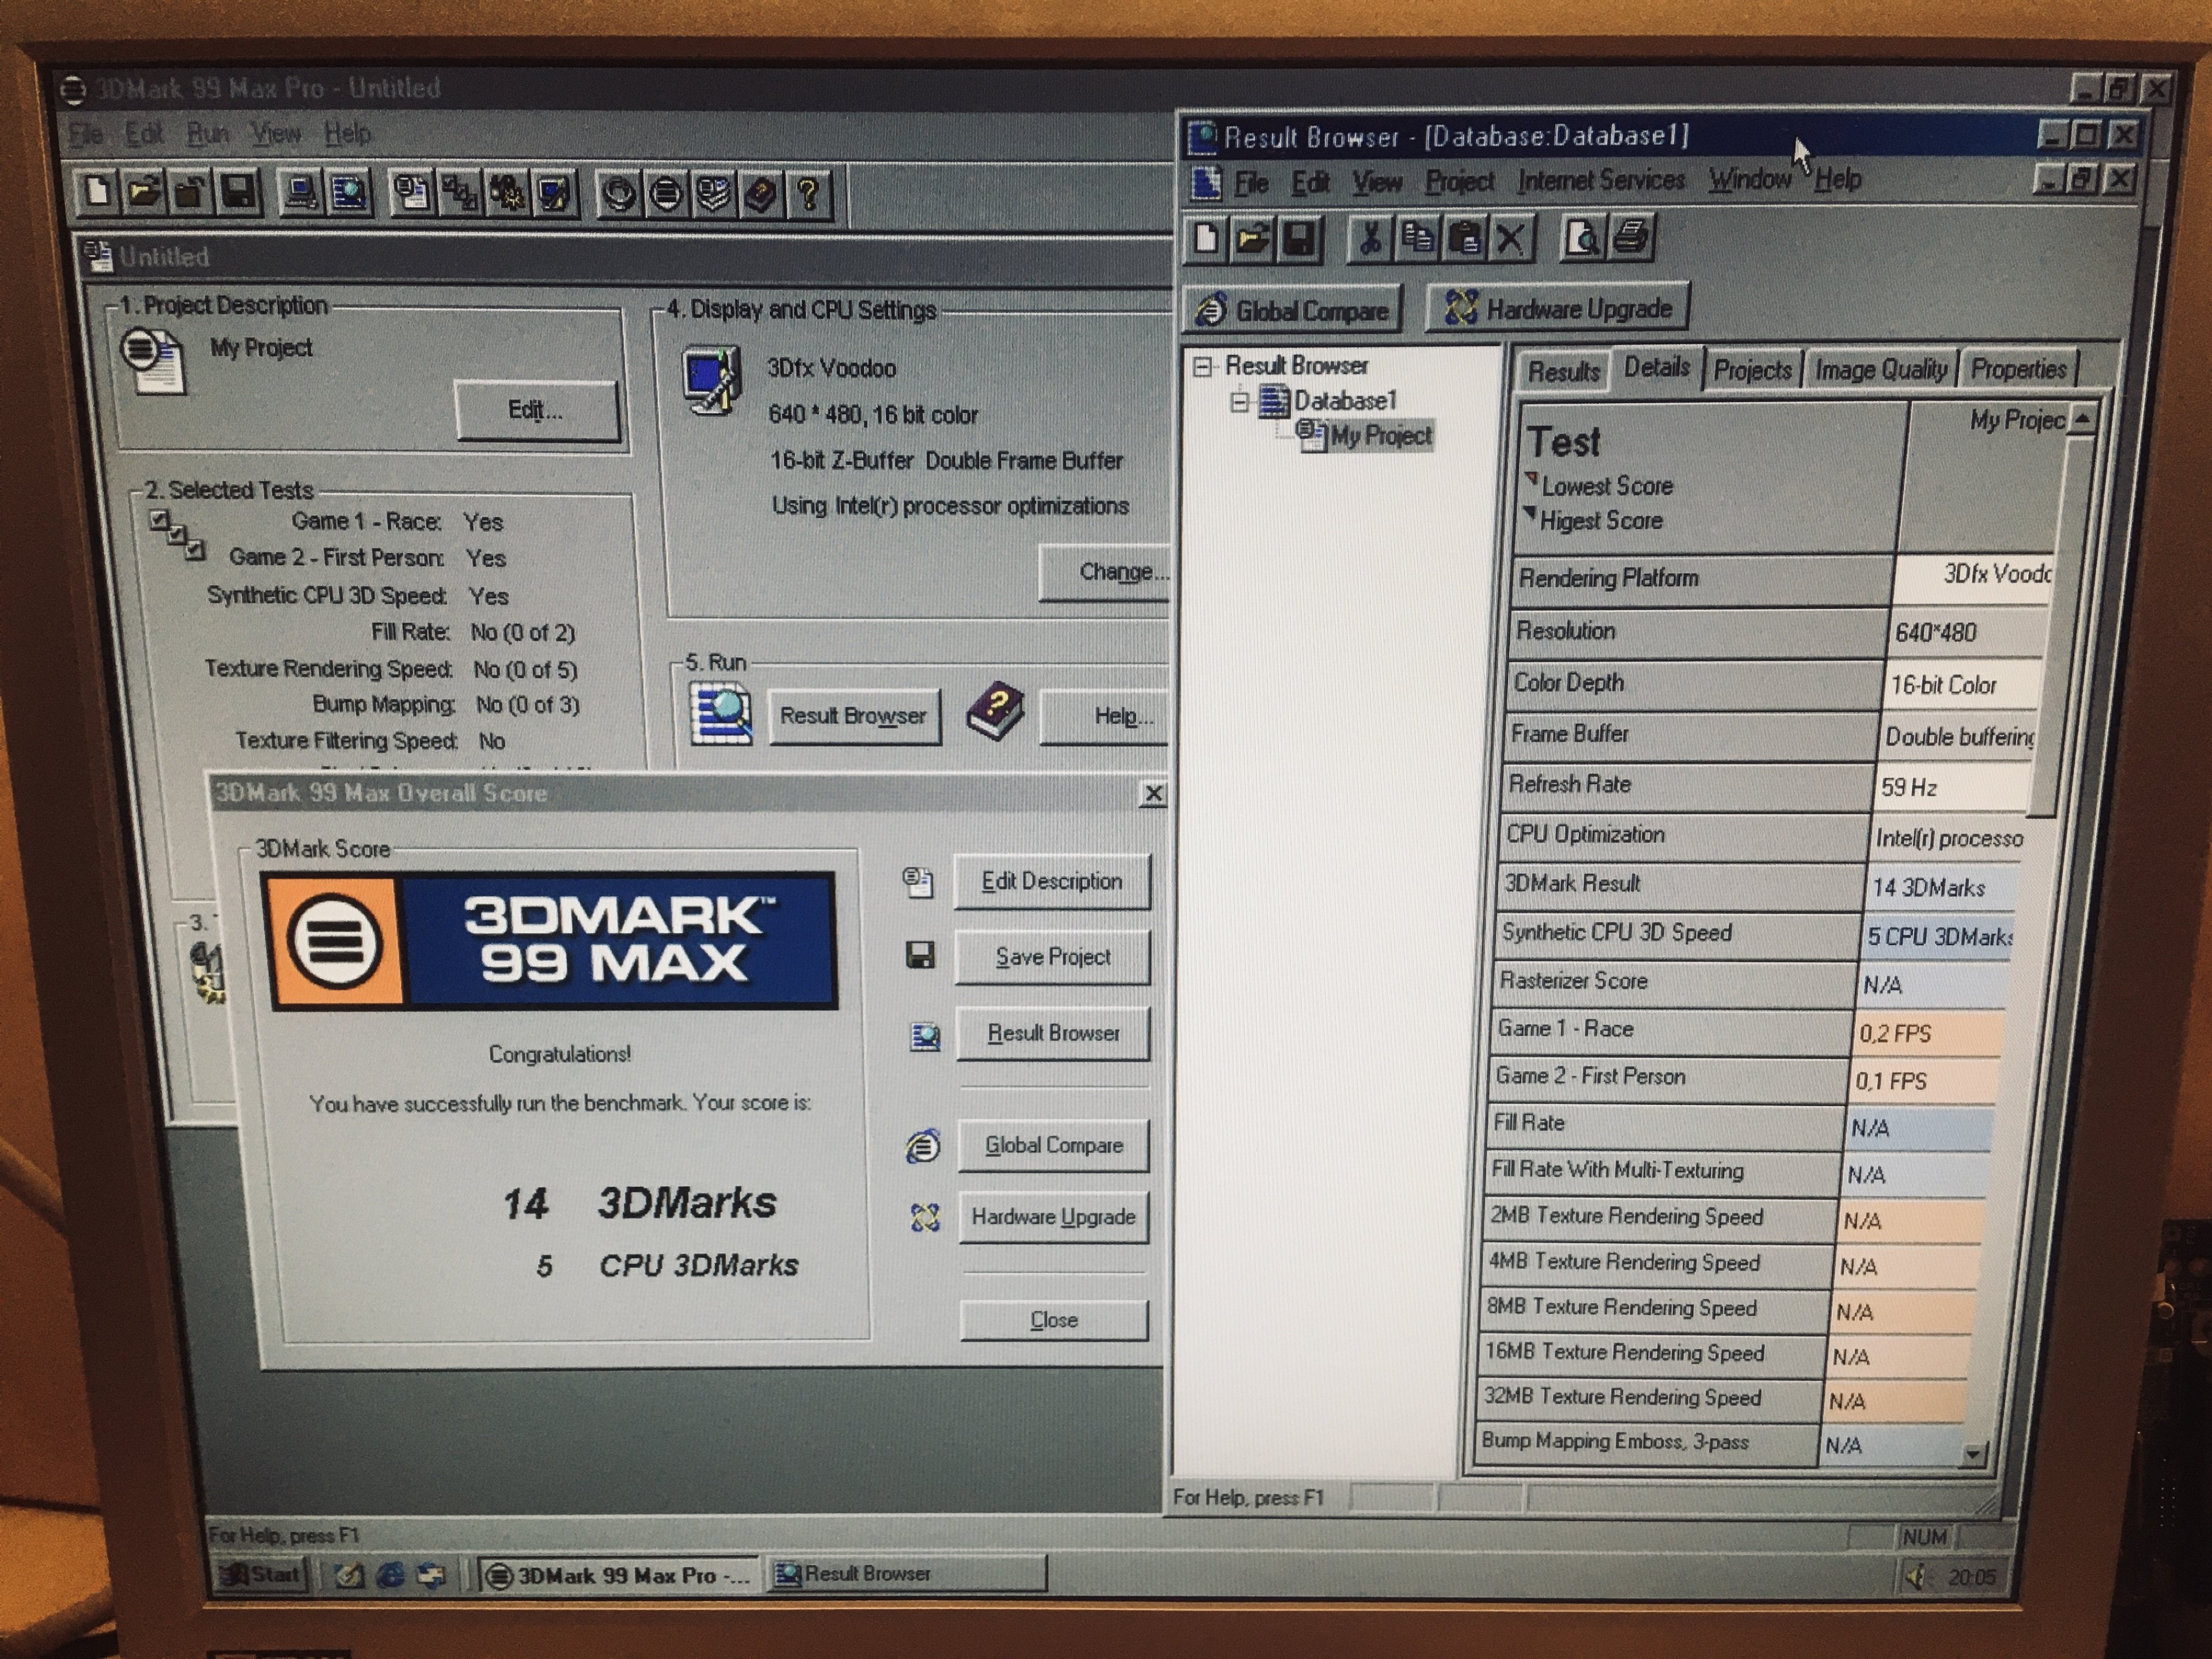
Task: Click the floppy disk save icon in Result Browser
Action: (1298, 239)
